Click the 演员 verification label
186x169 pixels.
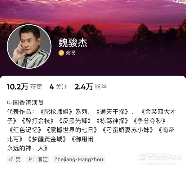coord(71,53)
